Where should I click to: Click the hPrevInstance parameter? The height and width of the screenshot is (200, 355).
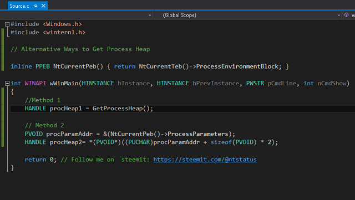[x=216, y=83]
